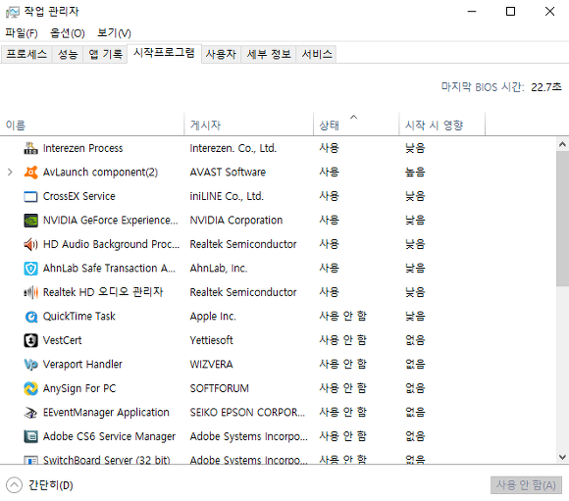Sort by the 상태 column header
Viewport: 569px width, 501px height.
355,125
